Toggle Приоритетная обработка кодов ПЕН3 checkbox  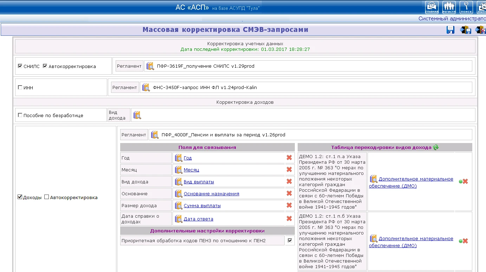pyautogui.click(x=290, y=240)
